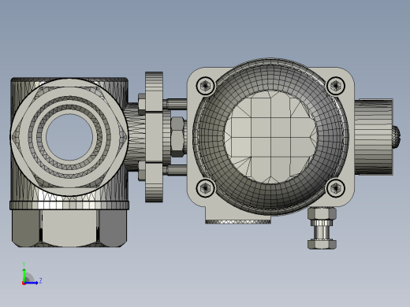Image resolution: width=410 pixels, height=307 pixels.
Task: Select the small knurled knob at far right
Action: pyautogui.click(x=397, y=137)
